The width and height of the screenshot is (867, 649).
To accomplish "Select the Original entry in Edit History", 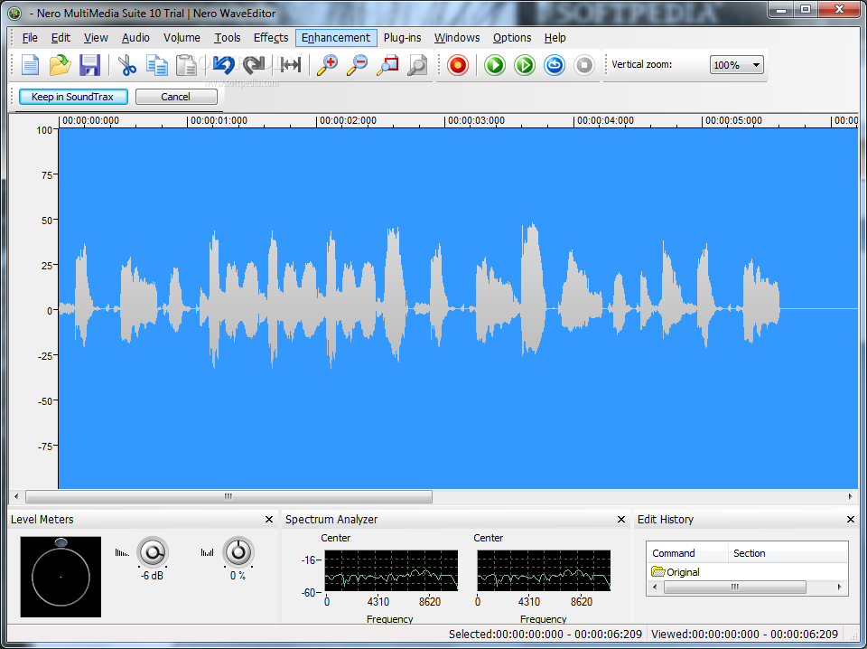I will [676, 572].
